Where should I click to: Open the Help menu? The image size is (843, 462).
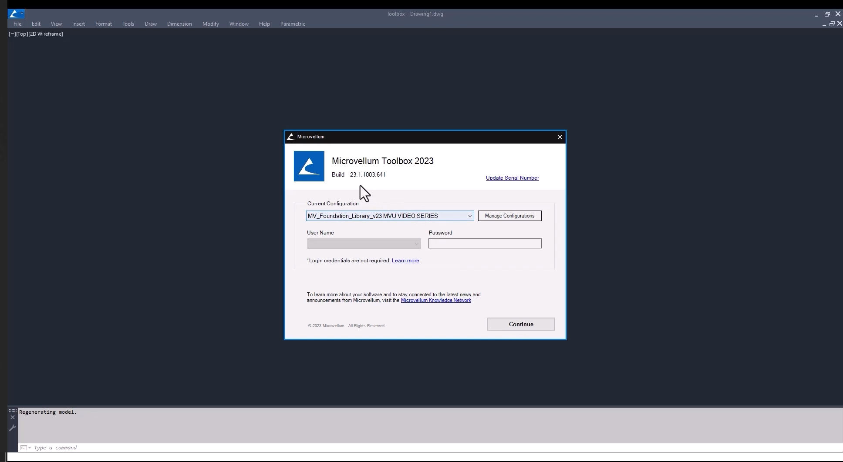coord(264,24)
